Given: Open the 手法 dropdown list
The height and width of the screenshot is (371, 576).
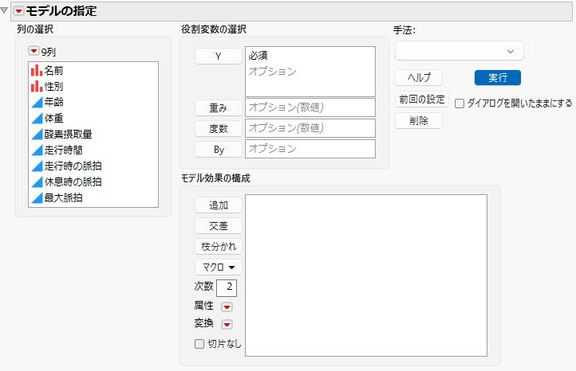Looking at the screenshot, I should tap(460, 51).
